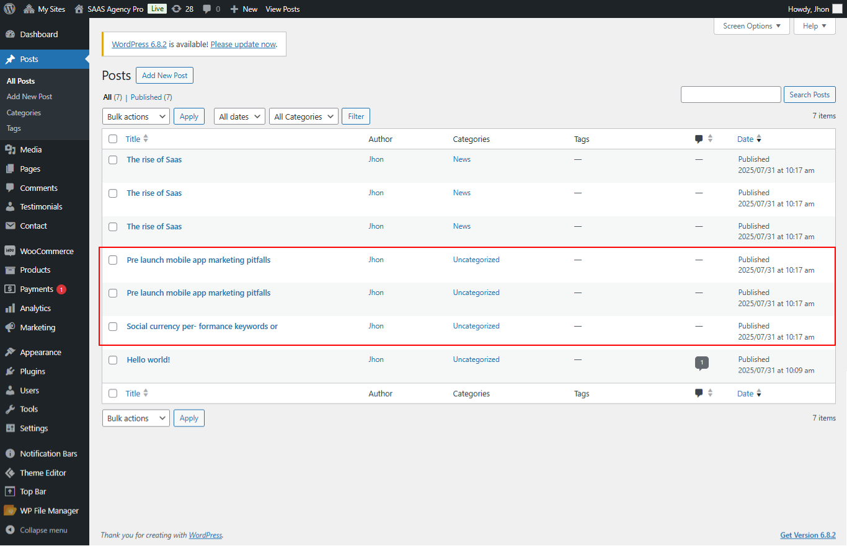847x546 pixels.
Task: Click the Filter button
Action: [356, 117]
